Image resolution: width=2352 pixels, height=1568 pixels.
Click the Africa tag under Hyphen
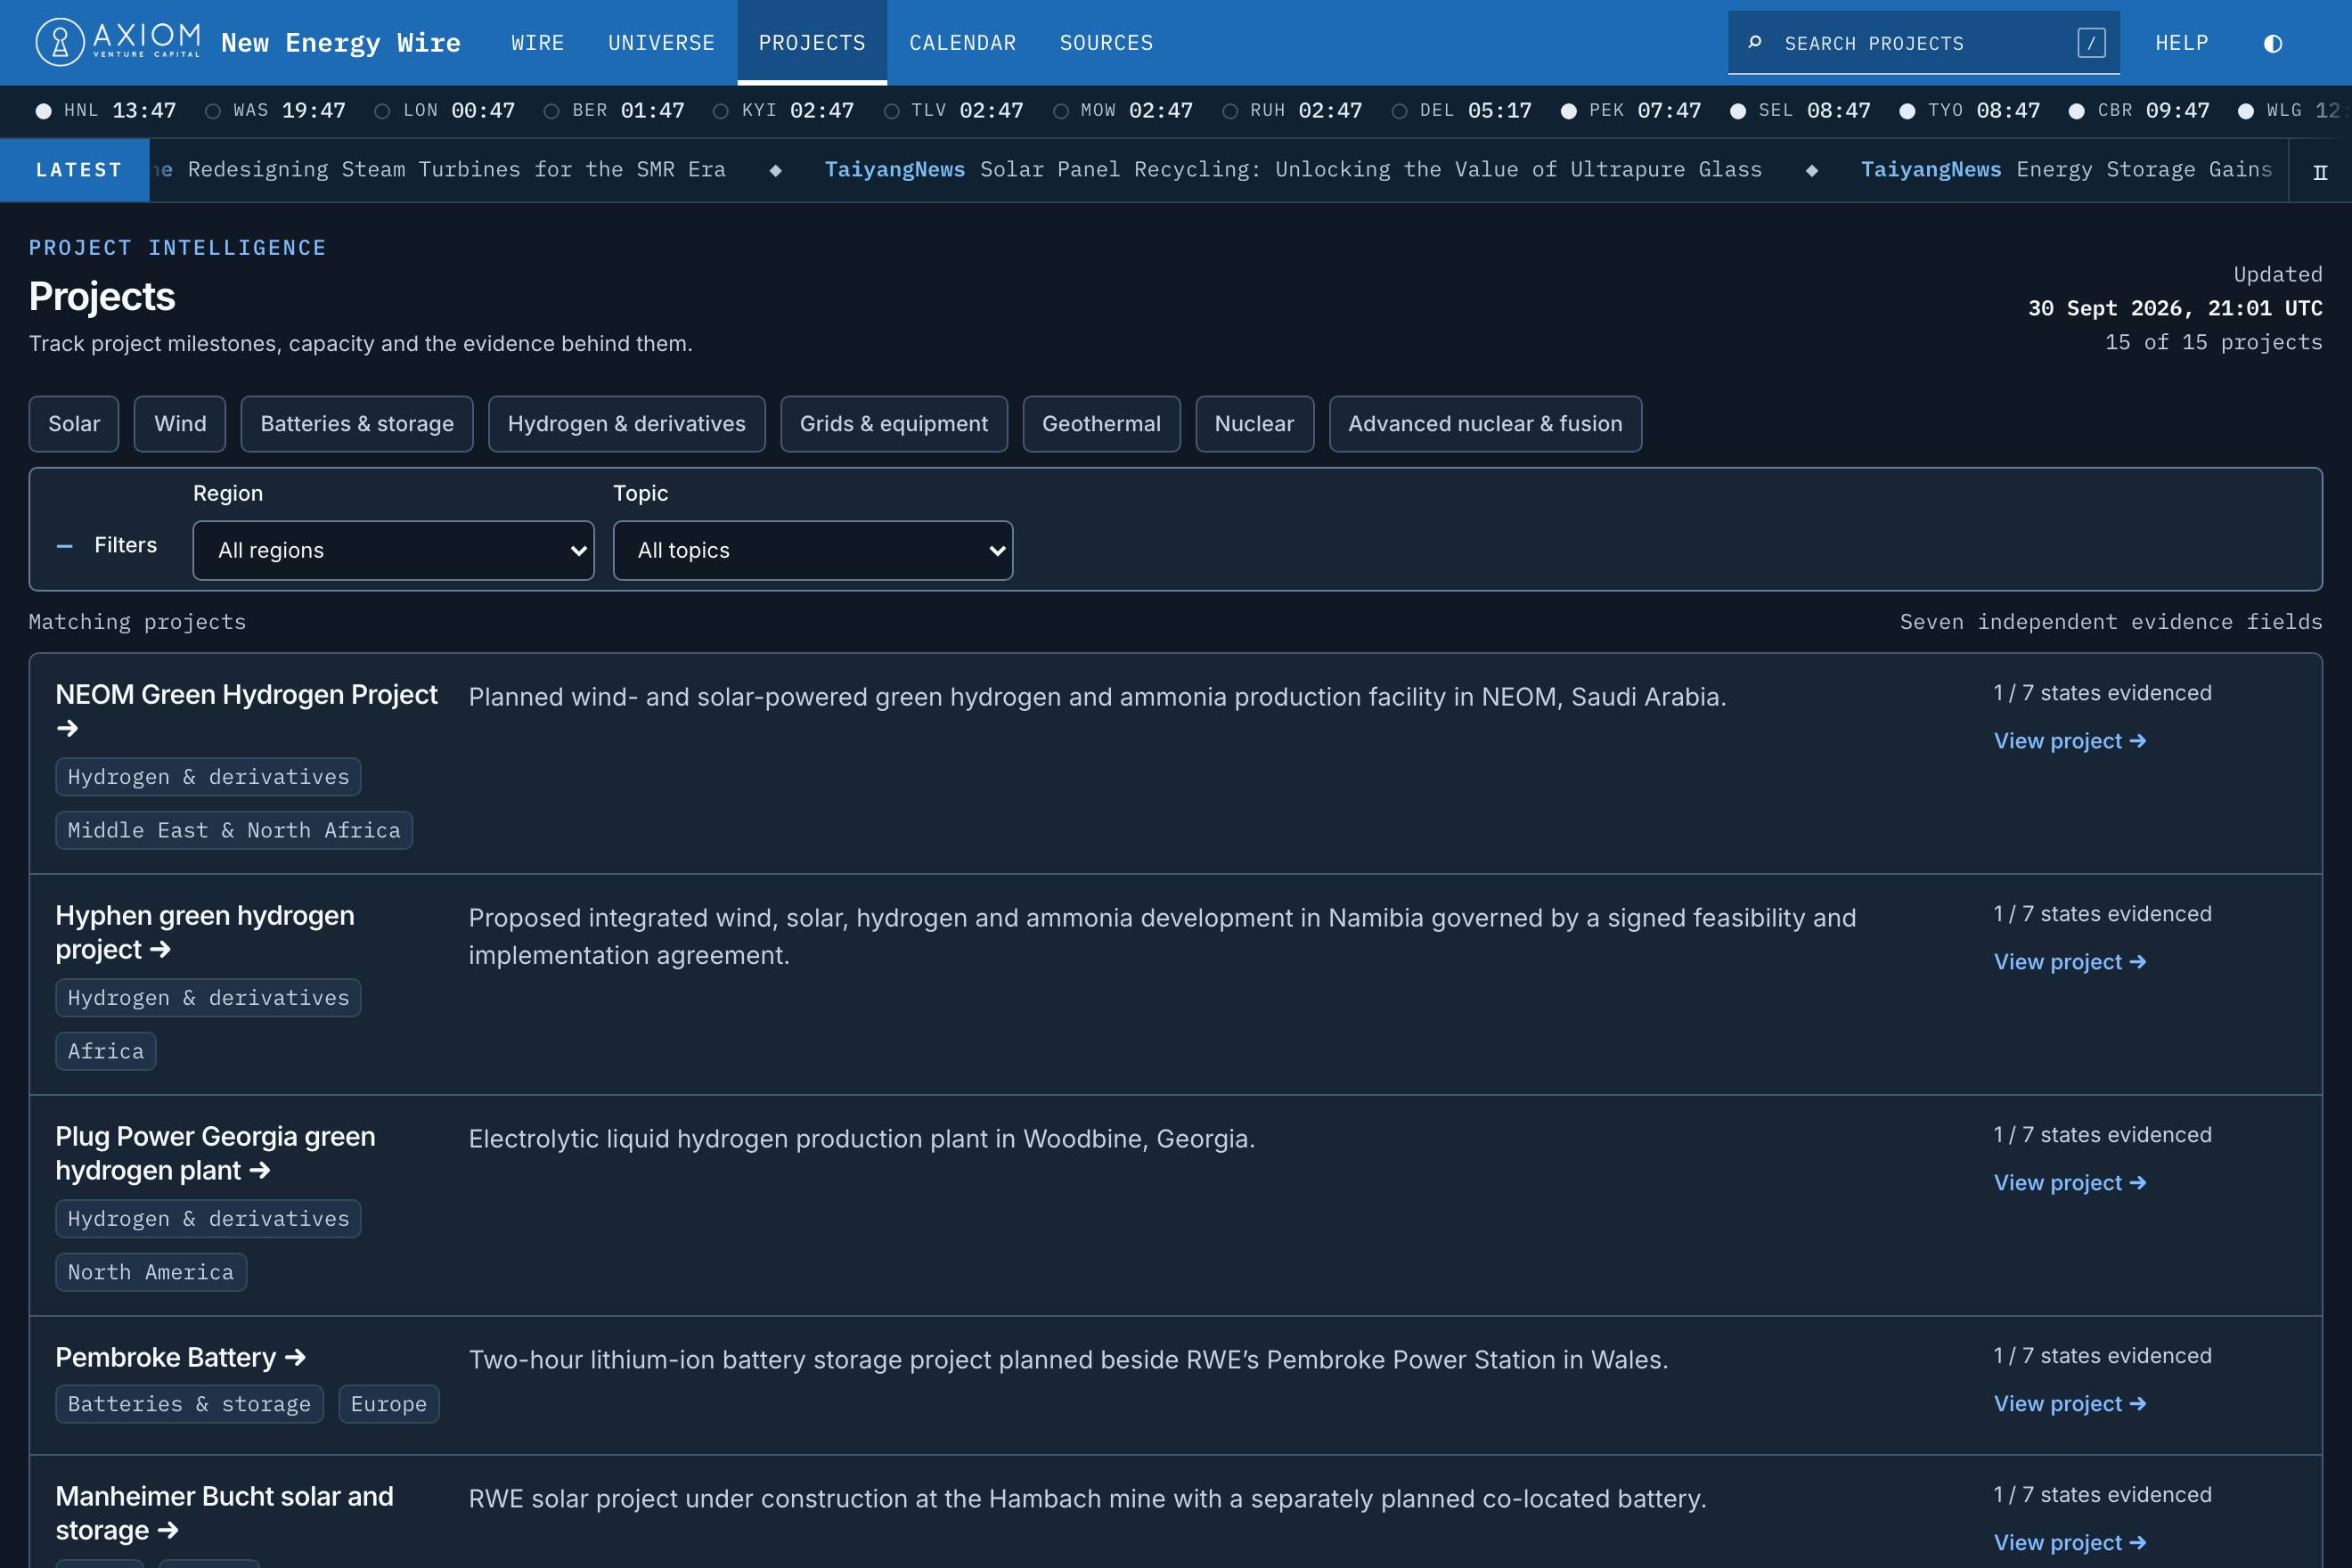tap(106, 1051)
